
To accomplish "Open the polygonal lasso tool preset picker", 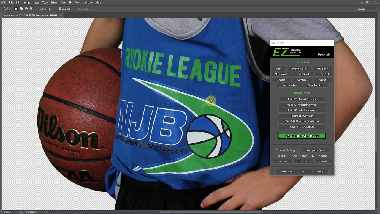I will tap(7, 9).
